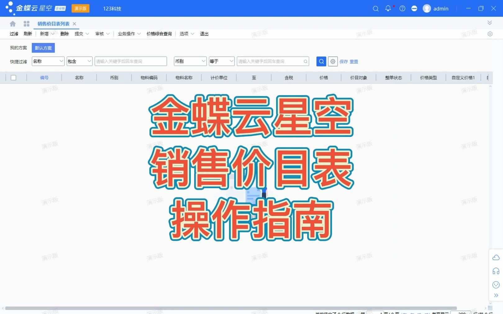This screenshot has width=503, height=314.
Task: Open 价格综合查询 in the toolbar
Action: click(159, 34)
